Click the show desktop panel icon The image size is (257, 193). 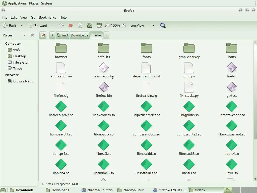[x=3, y=190]
